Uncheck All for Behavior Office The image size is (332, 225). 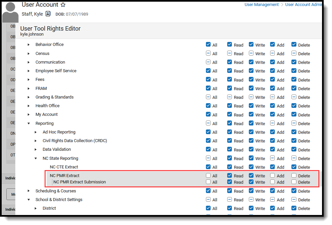coord(208,45)
